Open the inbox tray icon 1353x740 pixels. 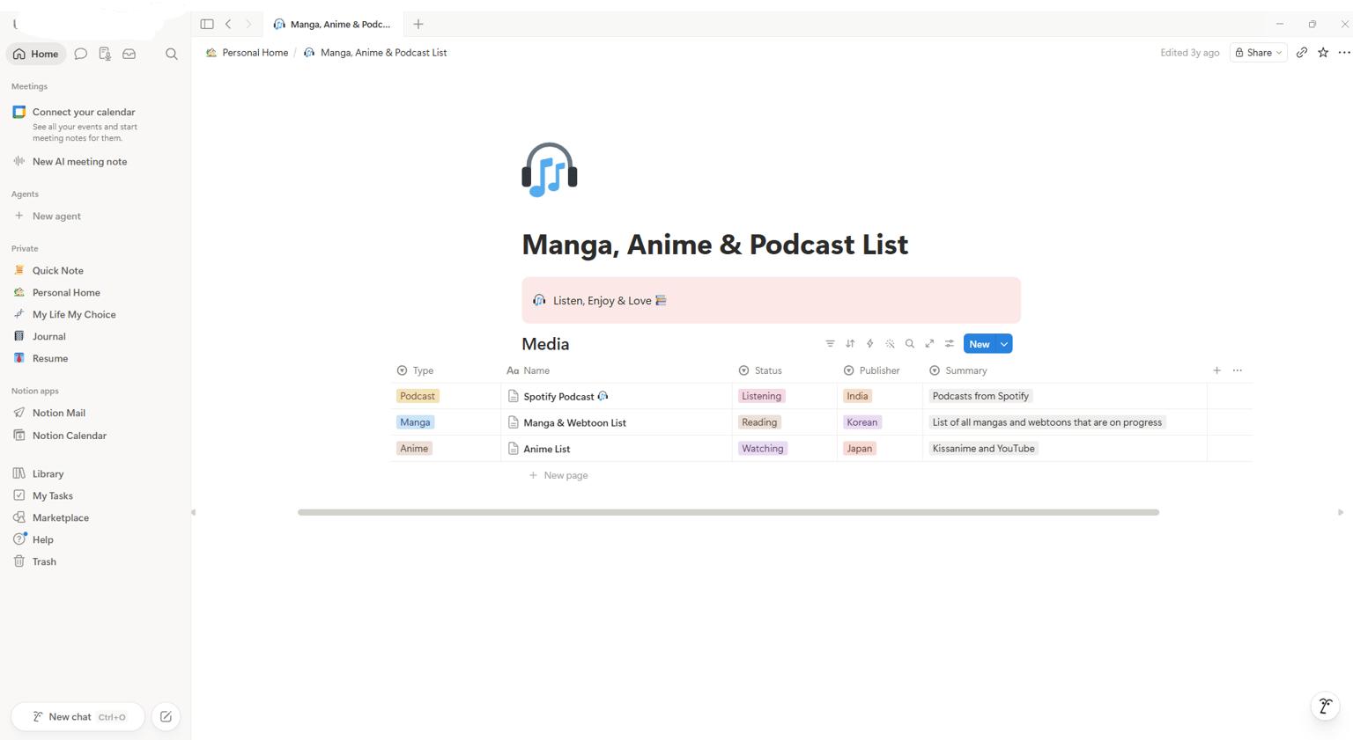129,55
